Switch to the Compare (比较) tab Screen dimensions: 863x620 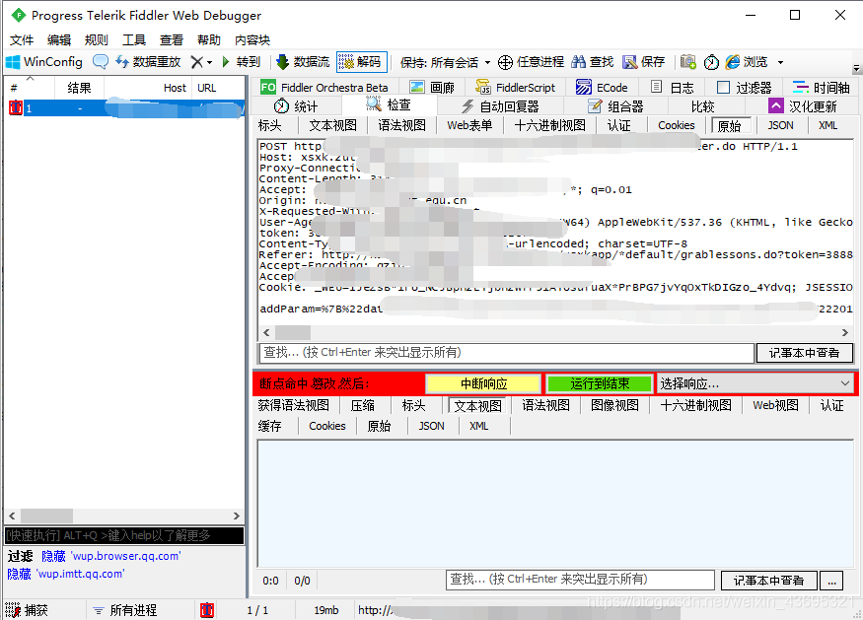[x=702, y=106]
